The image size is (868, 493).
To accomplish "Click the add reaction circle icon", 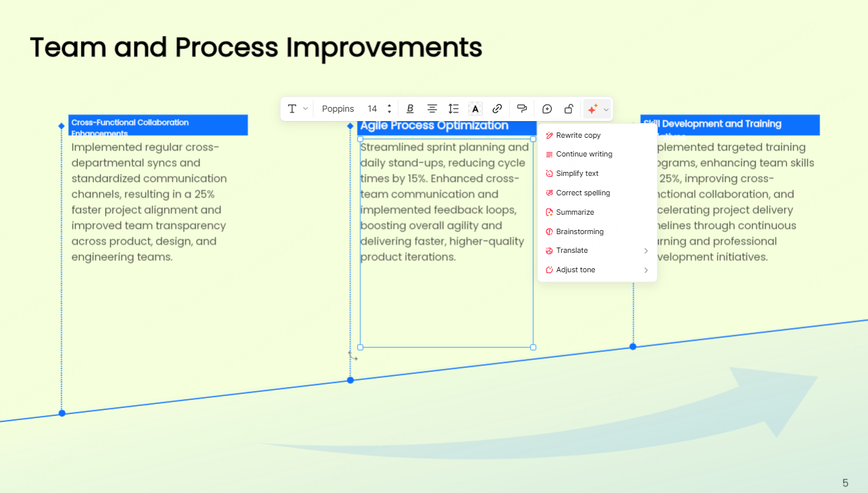I will click(547, 108).
